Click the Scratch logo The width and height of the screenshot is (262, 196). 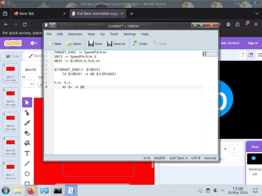coord(13,43)
